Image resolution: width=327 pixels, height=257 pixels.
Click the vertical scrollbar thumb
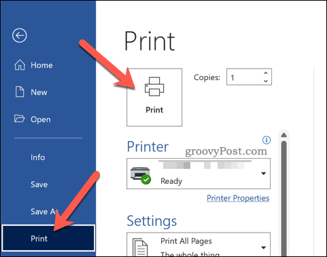[x=284, y=199]
